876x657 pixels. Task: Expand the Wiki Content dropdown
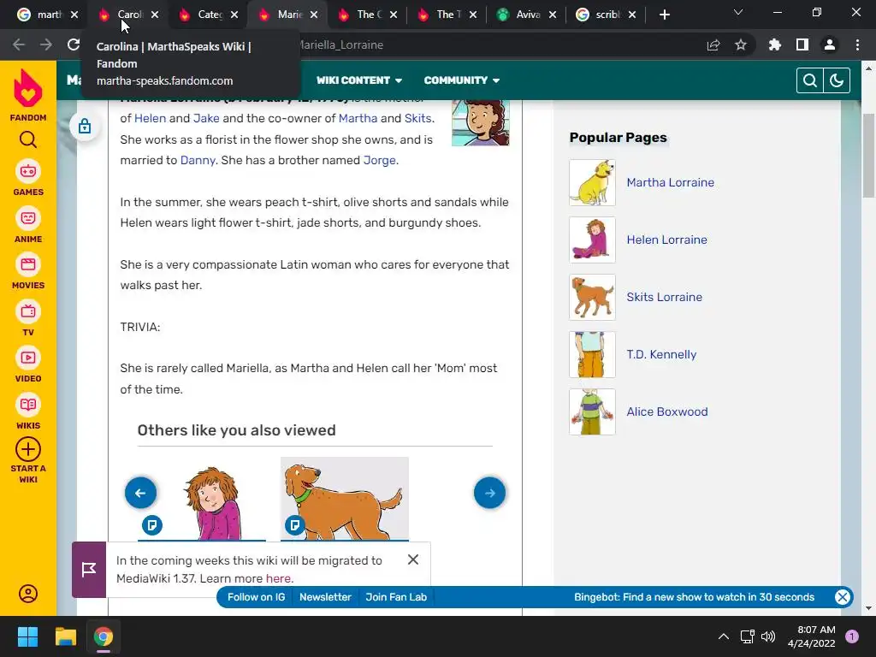pos(359,80)
